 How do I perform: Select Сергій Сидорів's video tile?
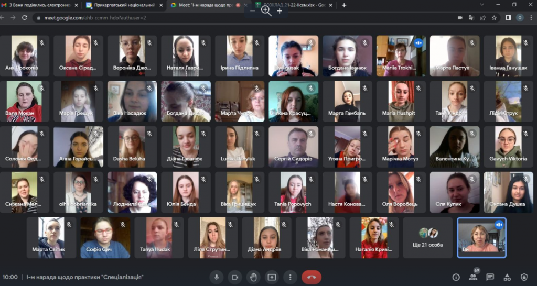pos(293,146)
